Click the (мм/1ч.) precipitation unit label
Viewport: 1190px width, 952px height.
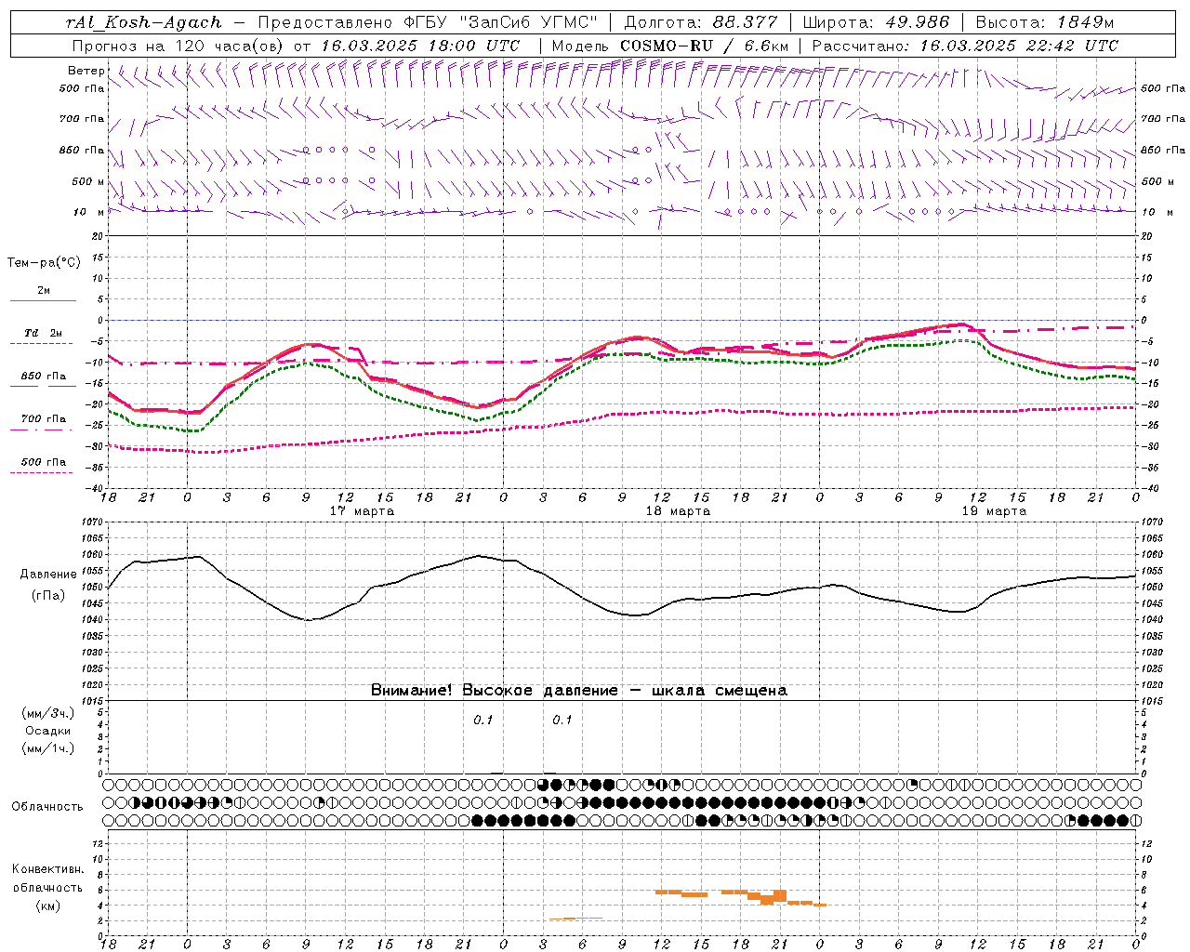click(48, 748)
